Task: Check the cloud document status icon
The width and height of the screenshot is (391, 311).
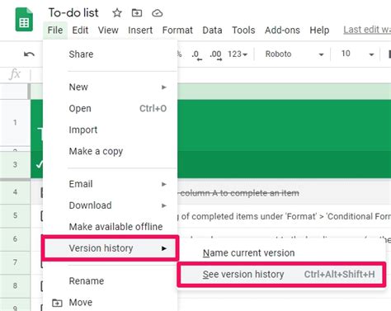Action: coord(157,13)
